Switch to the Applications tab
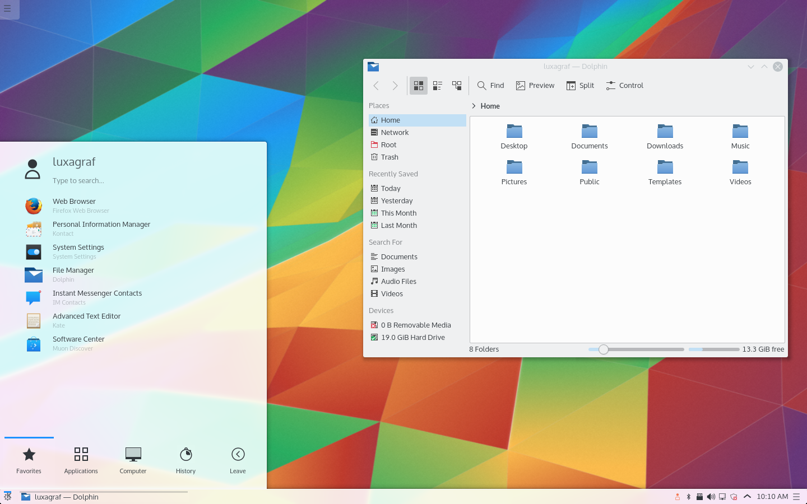The height and width of the screenshot is (504, 807). [x=81, y=459]
